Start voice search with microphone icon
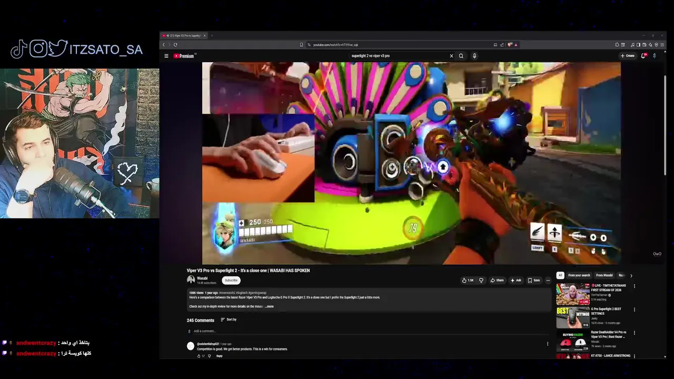 point(474,56)
